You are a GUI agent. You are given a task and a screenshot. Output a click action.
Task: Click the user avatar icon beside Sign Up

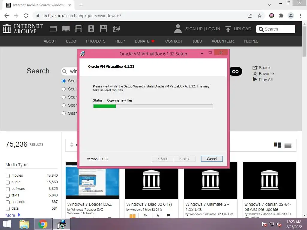pos(178,29)
